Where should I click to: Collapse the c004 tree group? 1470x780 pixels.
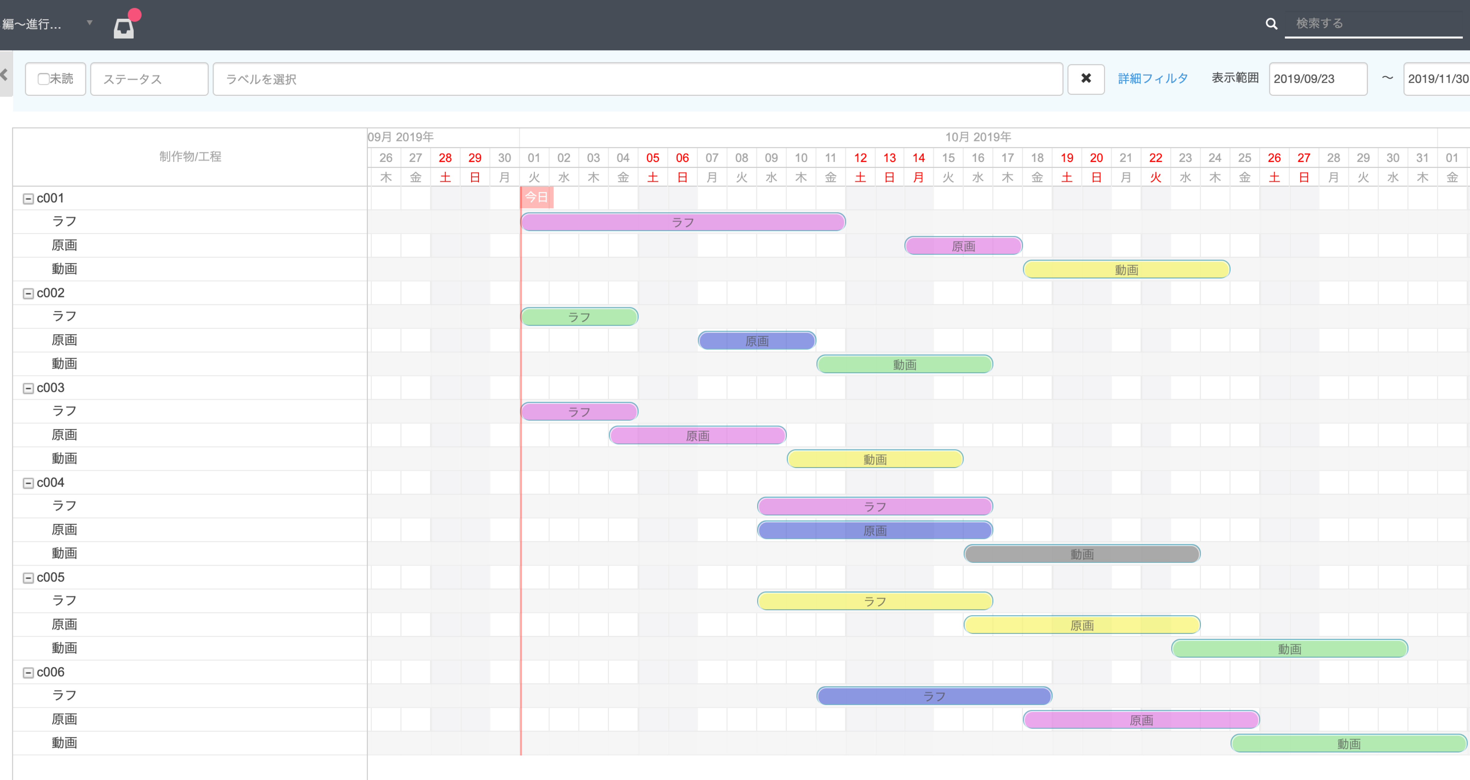tap(28, 483)
